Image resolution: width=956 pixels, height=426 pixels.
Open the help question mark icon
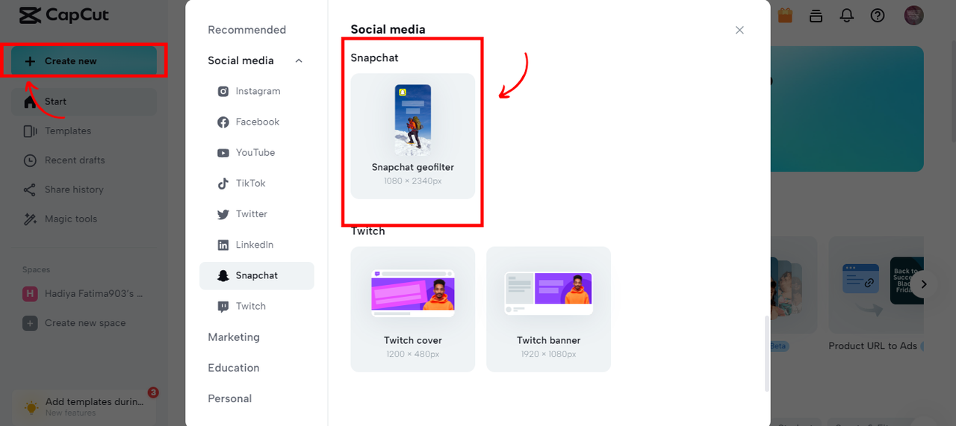[878, 15]
